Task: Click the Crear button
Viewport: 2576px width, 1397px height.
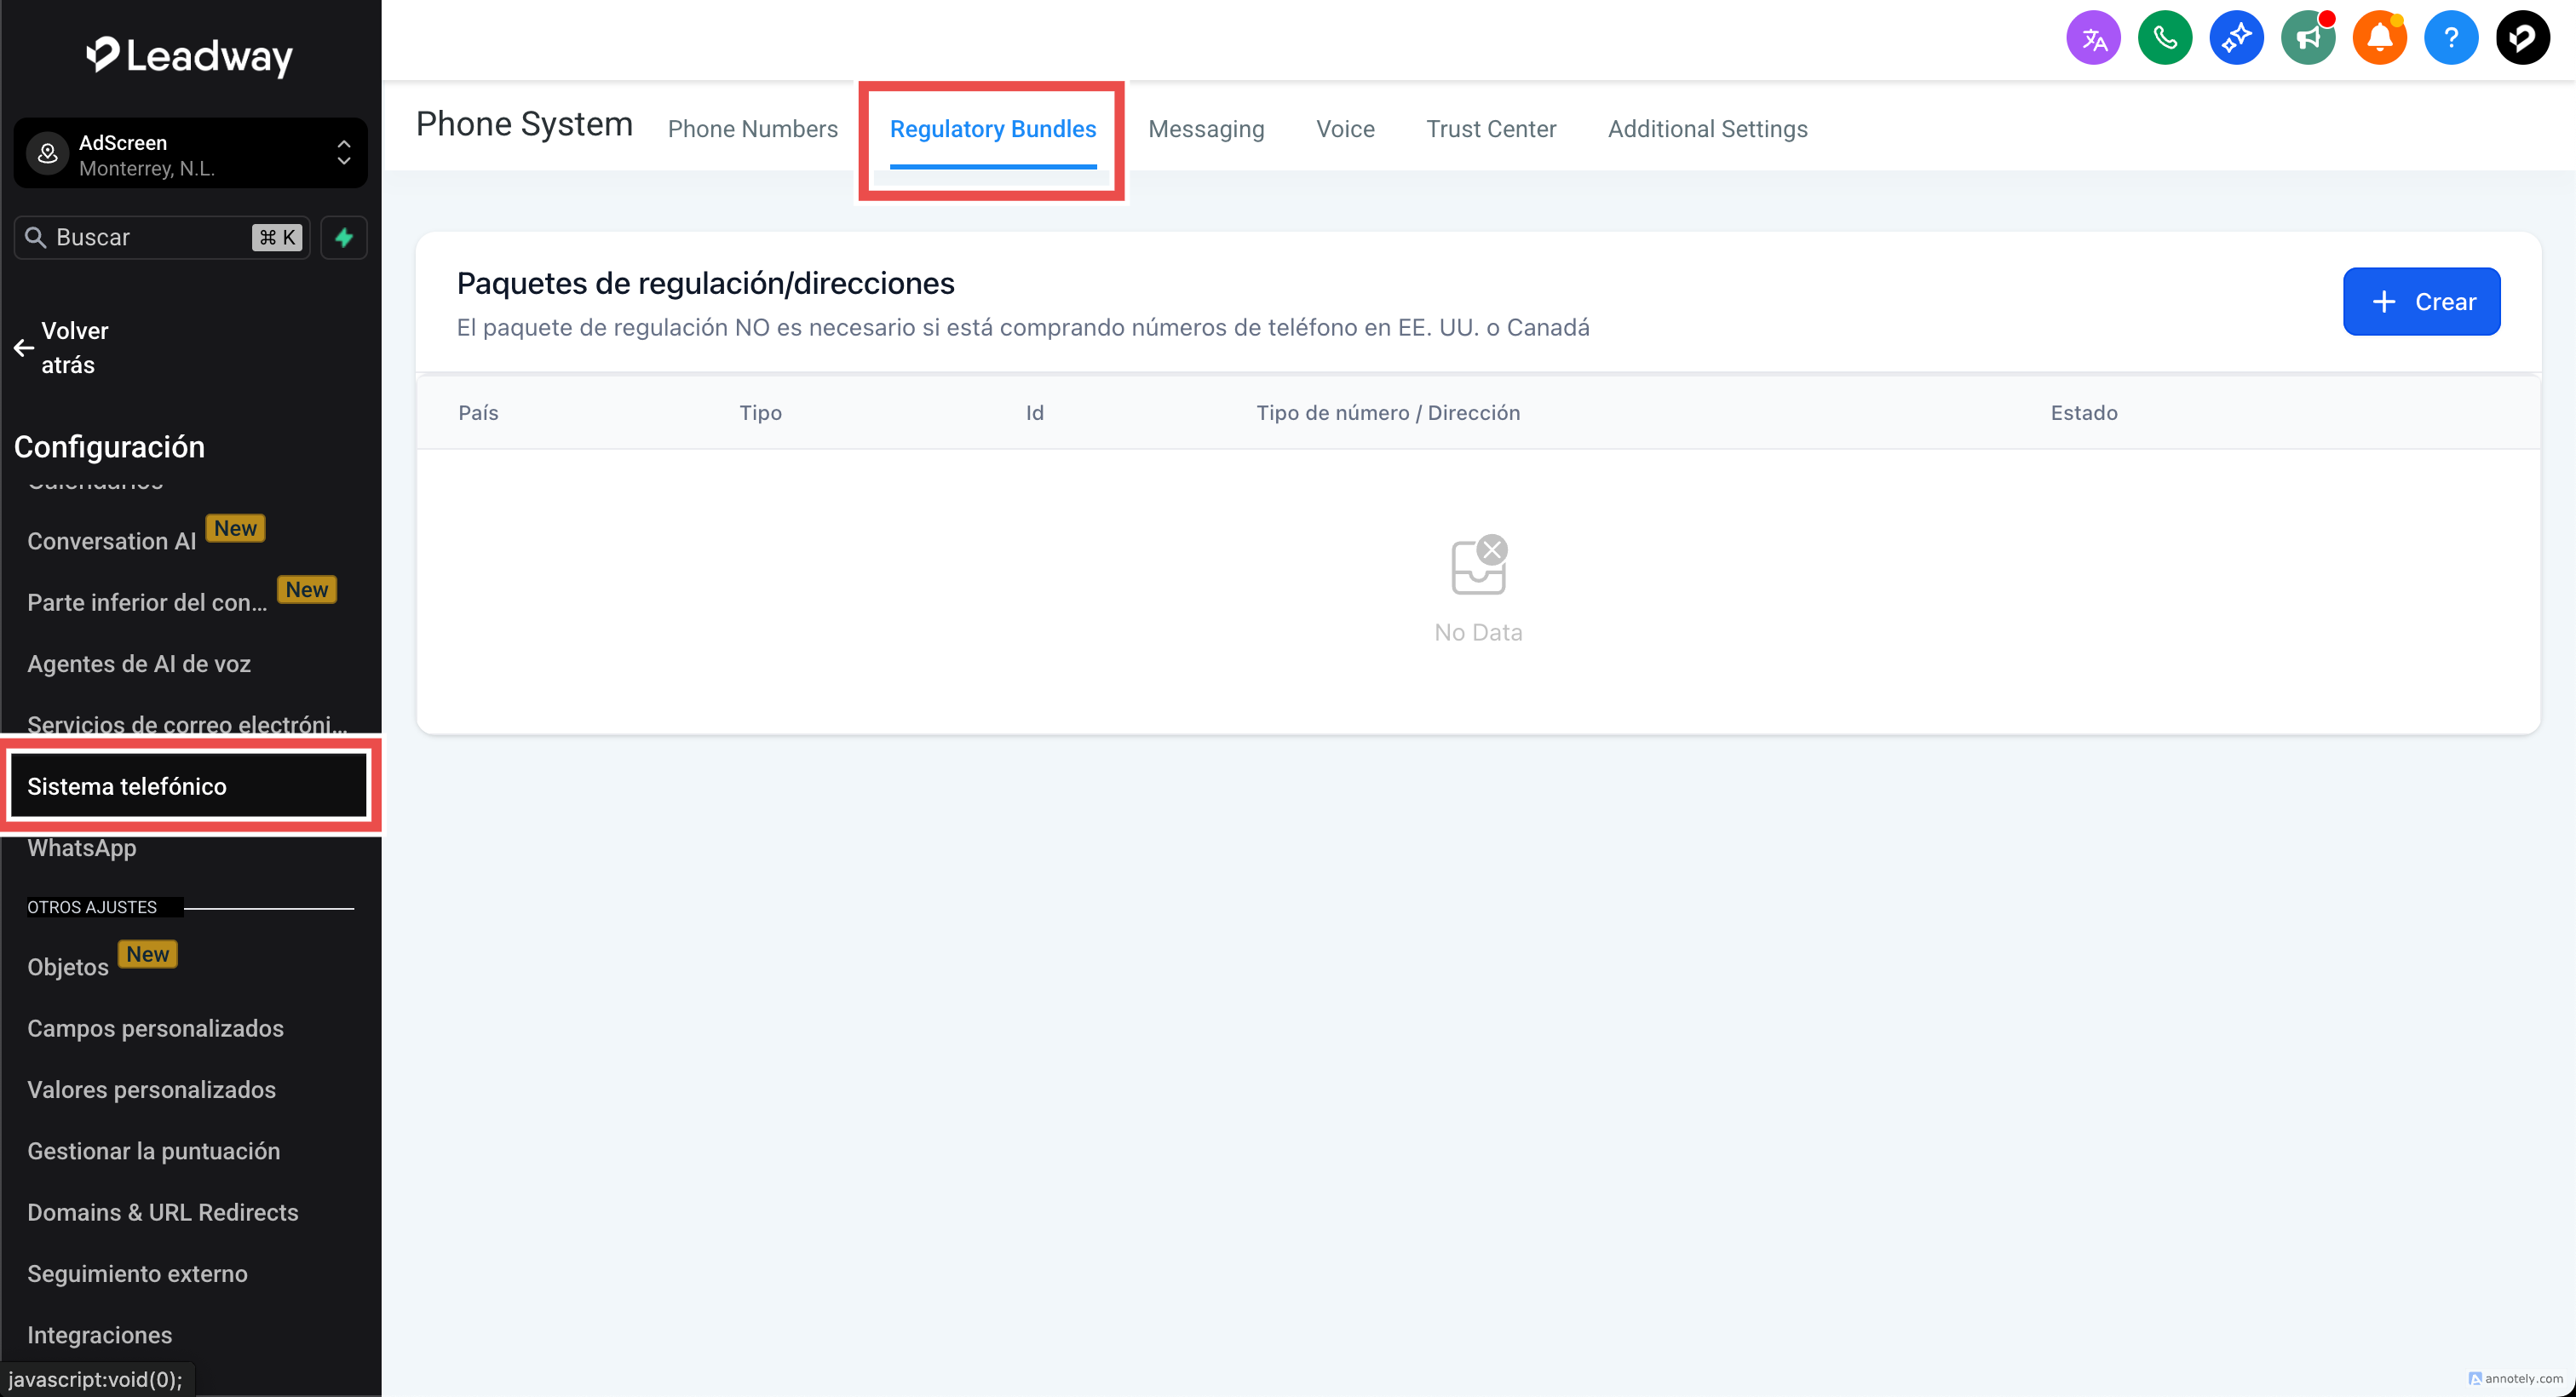Action: pos(2420,301)
